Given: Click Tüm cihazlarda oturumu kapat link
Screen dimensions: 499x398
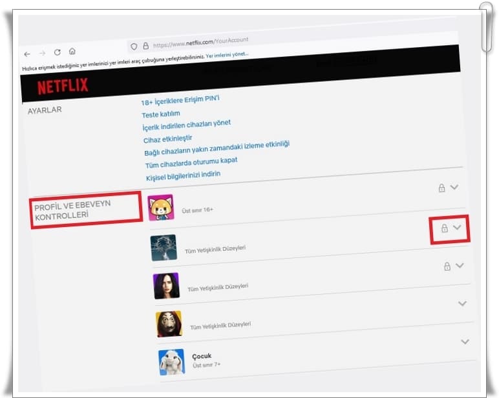Looking at the screenshot, I should tap(191, 163).
